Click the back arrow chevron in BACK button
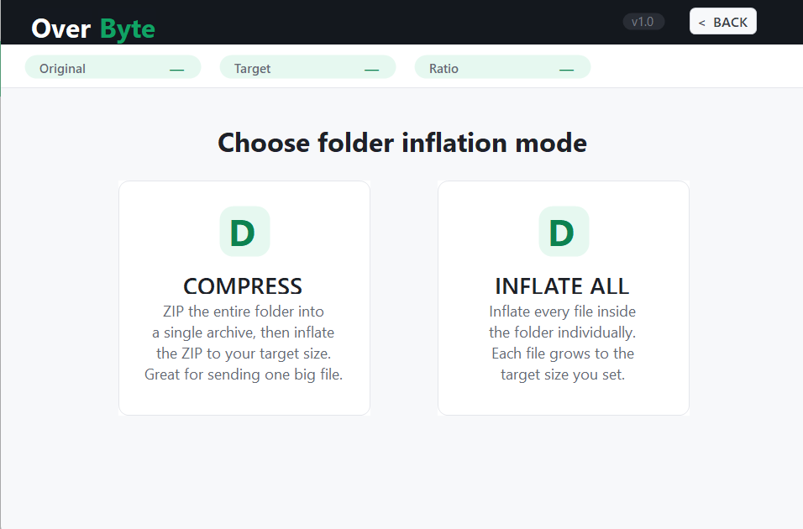Image resolution: width=803 pixels, height=529 pixels. 701,23
